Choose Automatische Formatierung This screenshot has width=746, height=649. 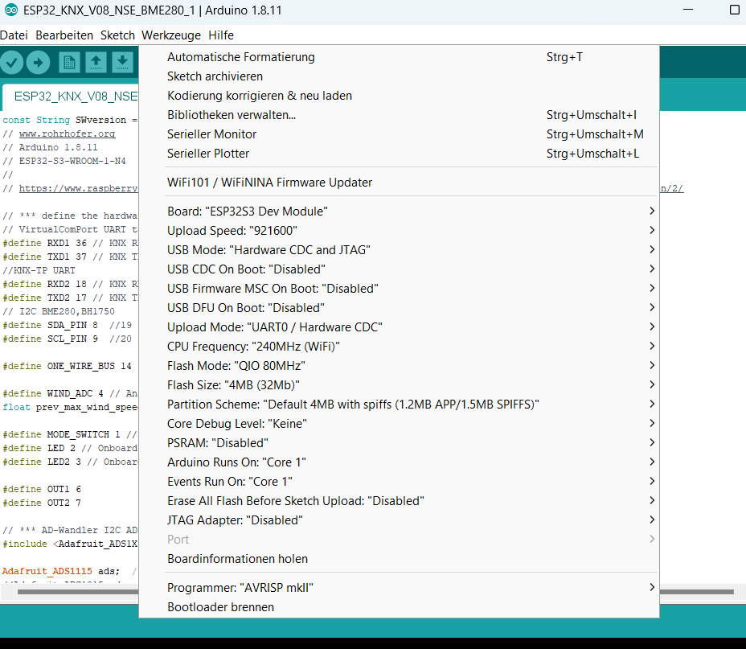click(x=399, y=57)
